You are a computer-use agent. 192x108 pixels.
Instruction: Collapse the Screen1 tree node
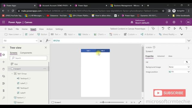[9, 69]
